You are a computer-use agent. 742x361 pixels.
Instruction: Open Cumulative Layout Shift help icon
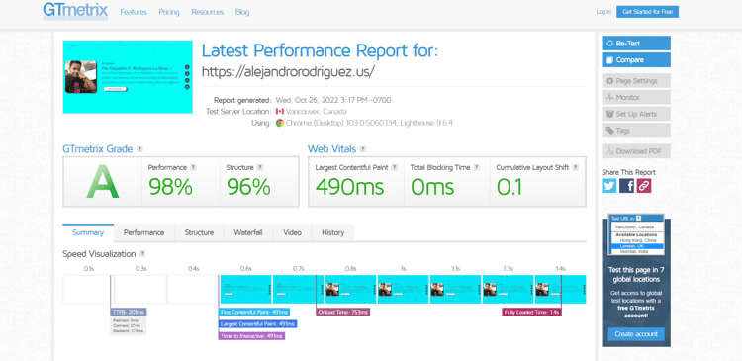(x=576, y=167)
